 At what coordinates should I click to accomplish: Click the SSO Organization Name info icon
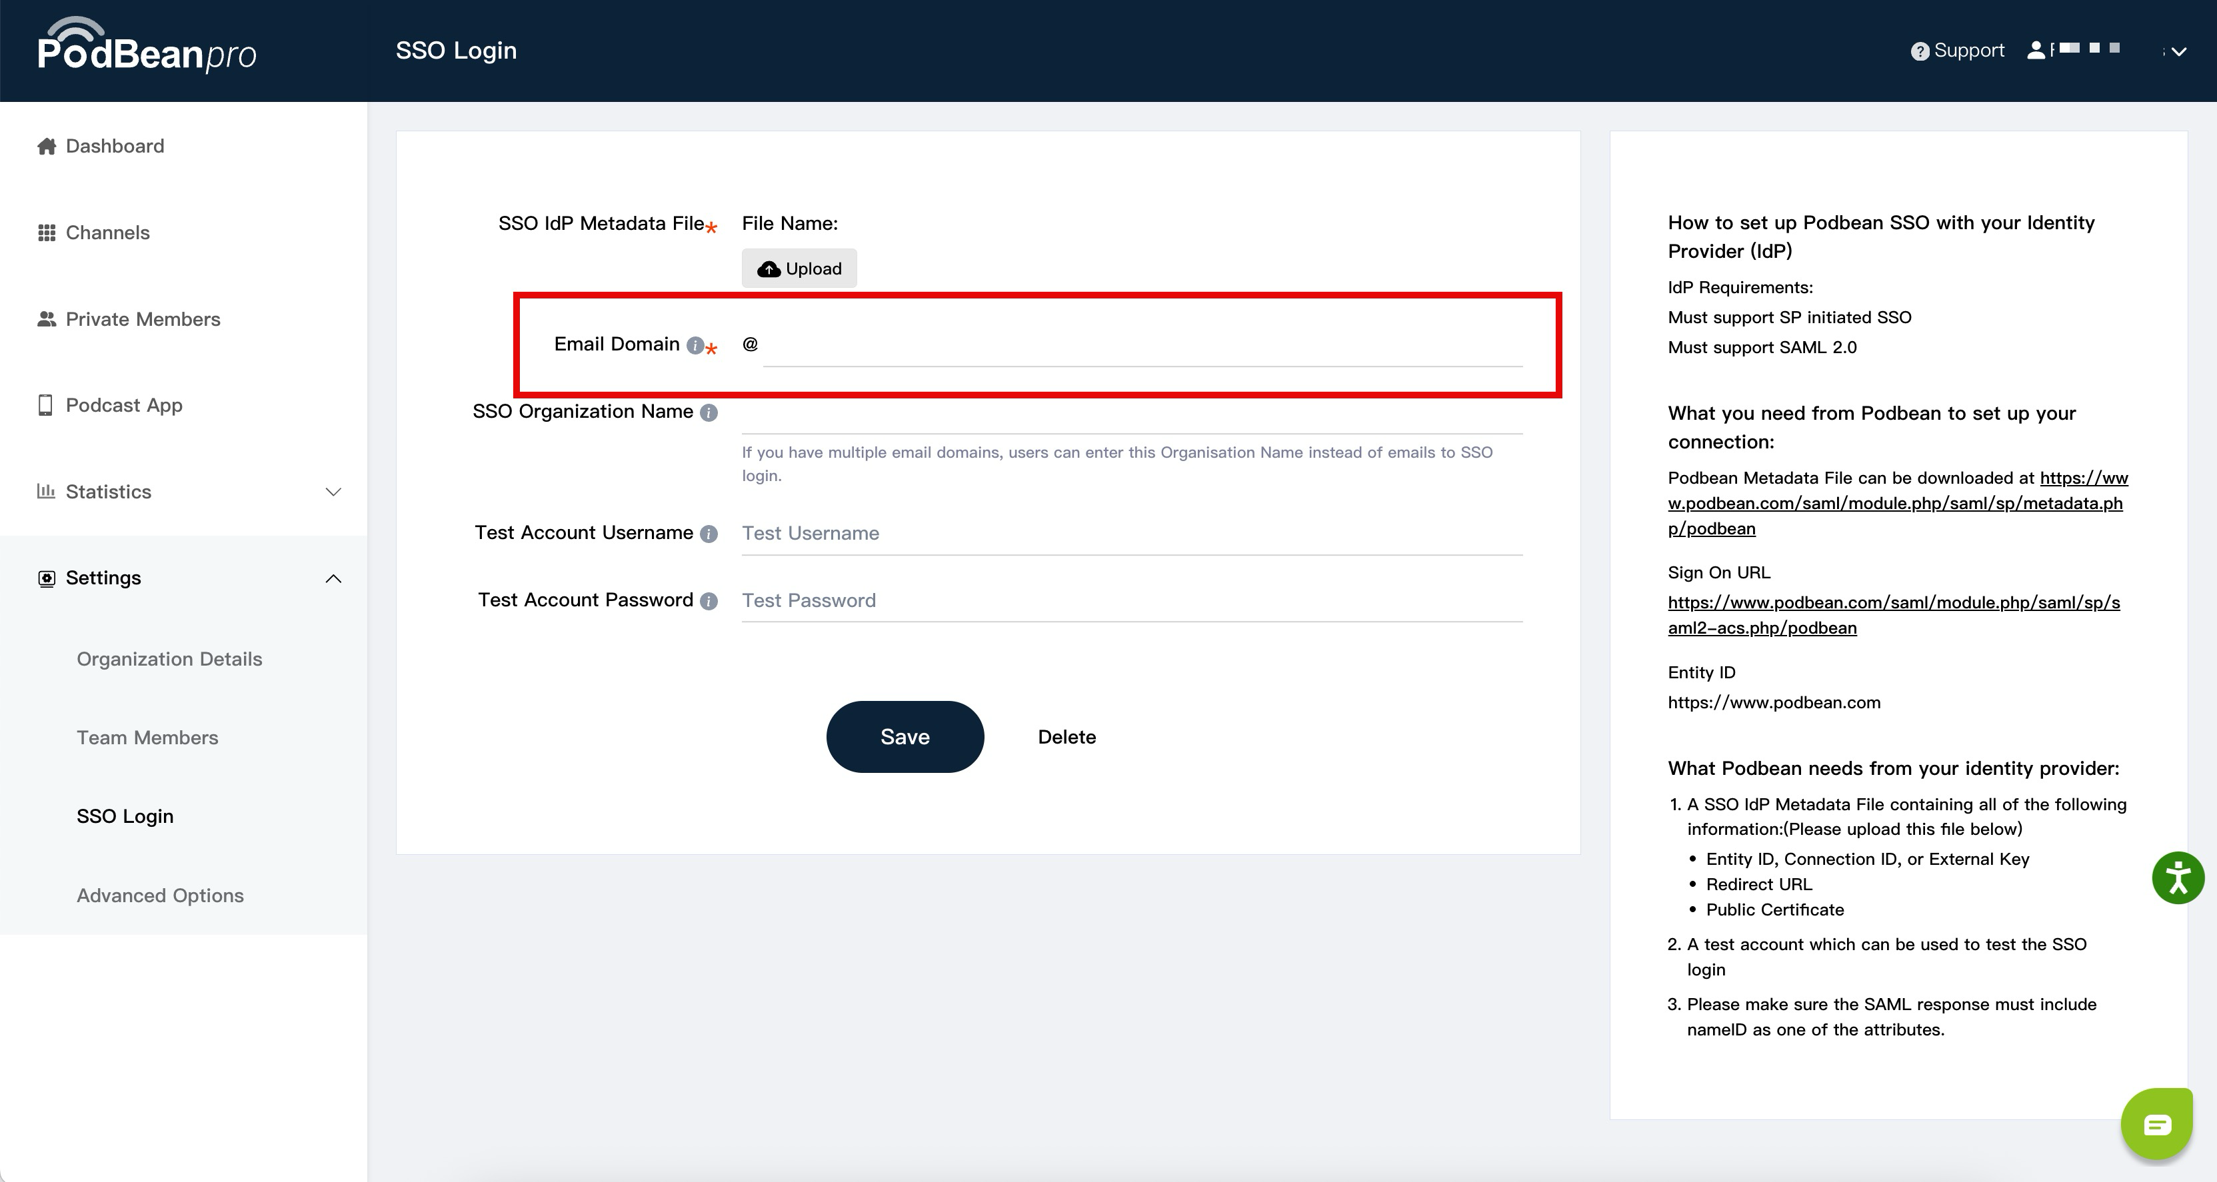(709, 413)
